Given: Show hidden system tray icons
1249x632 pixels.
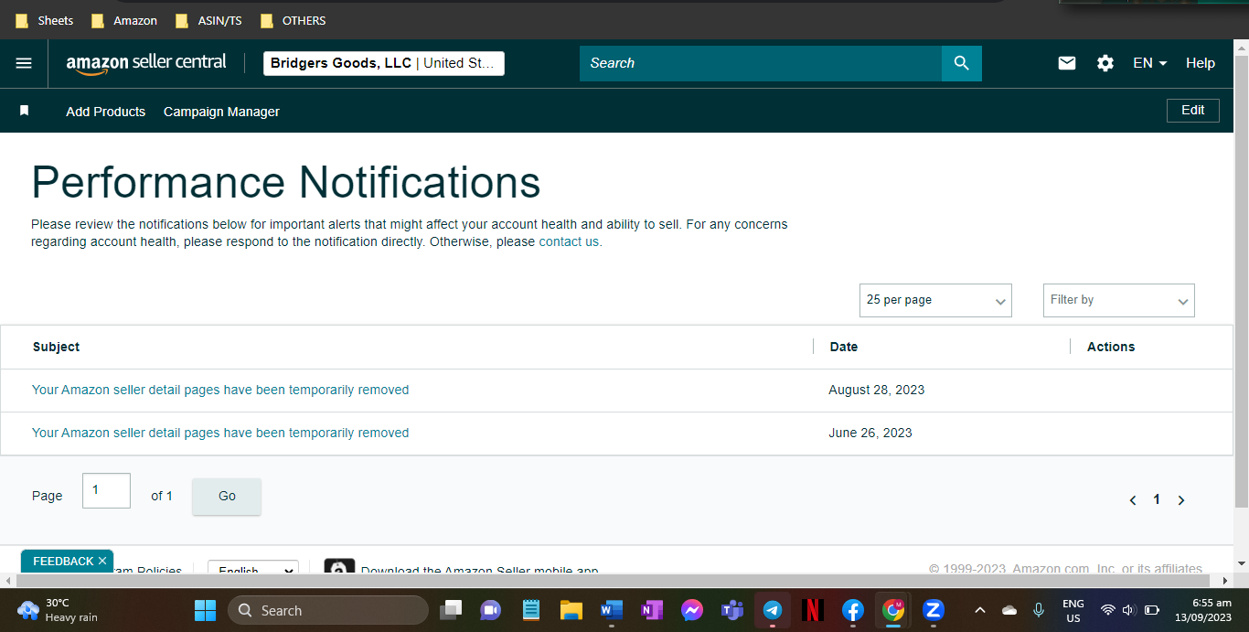Looking at the screenshot, I should 980,610.
